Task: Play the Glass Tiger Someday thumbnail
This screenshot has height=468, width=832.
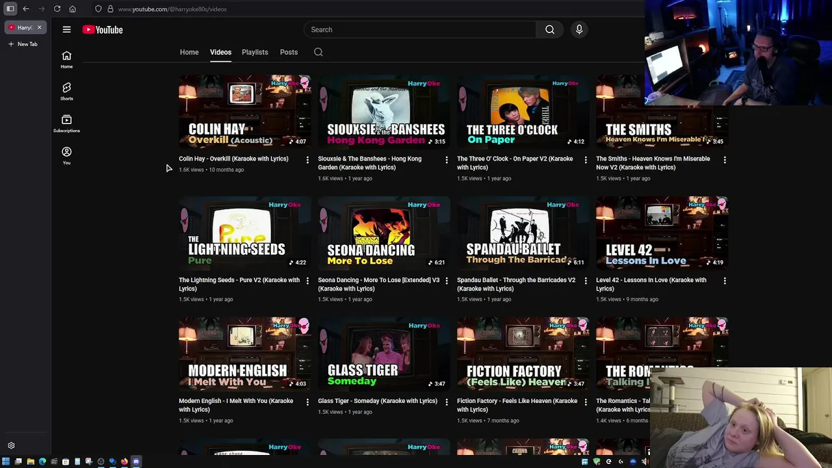Action: coord(383,354)
